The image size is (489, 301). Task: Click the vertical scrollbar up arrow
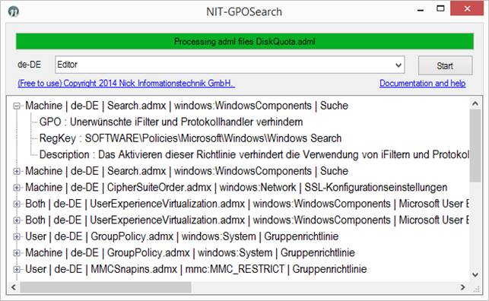475,103
